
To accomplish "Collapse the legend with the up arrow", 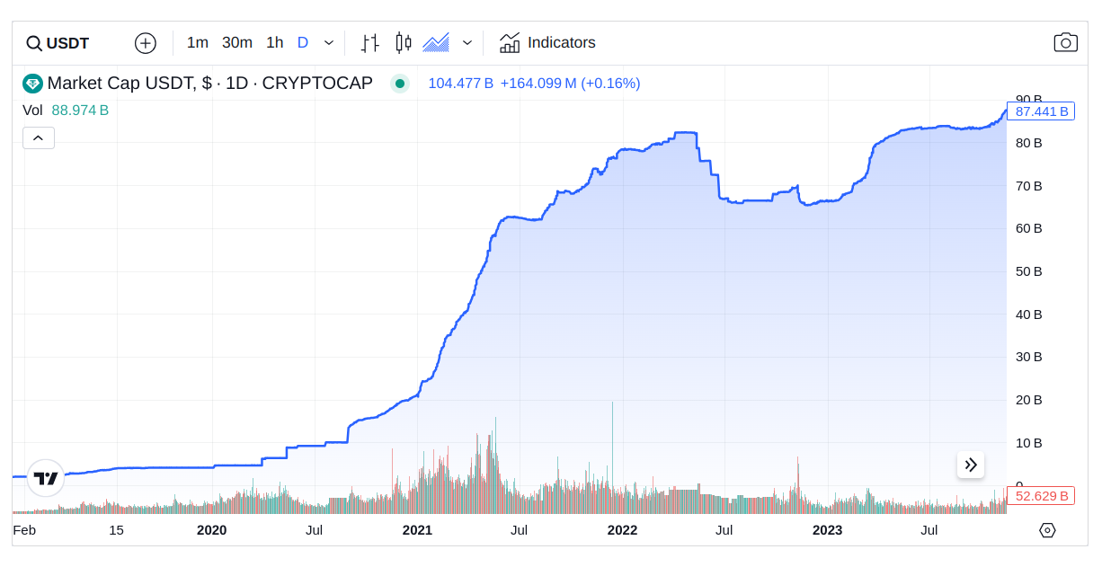I will tap(38, 137).
